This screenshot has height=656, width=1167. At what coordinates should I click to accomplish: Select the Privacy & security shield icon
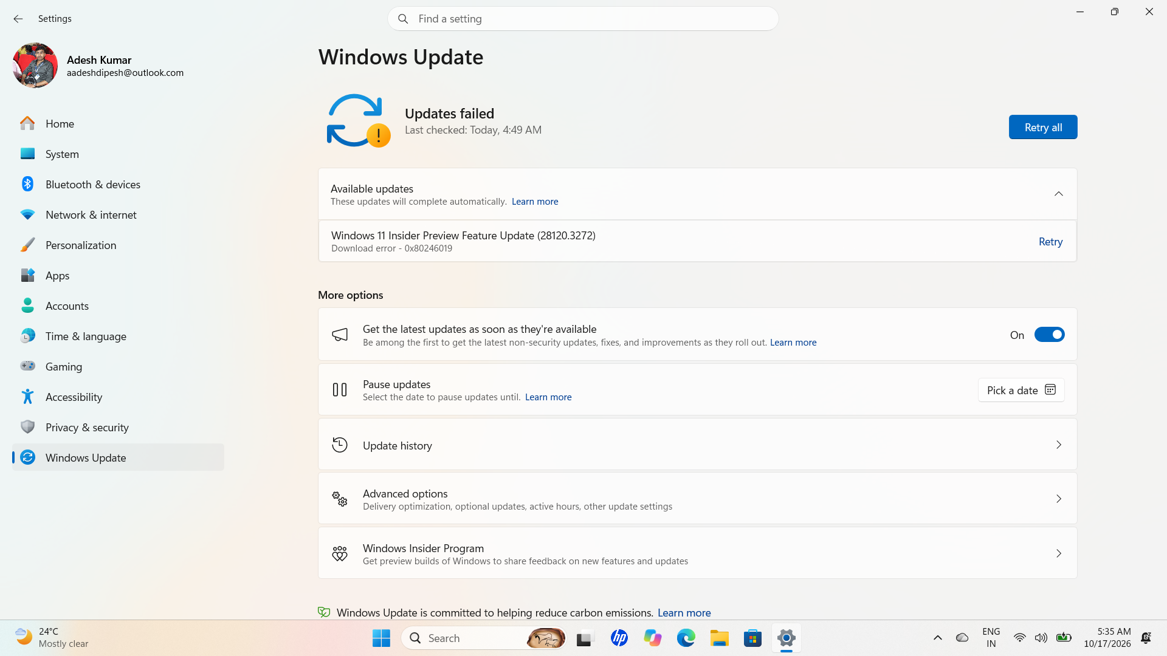tap(27, 427)
